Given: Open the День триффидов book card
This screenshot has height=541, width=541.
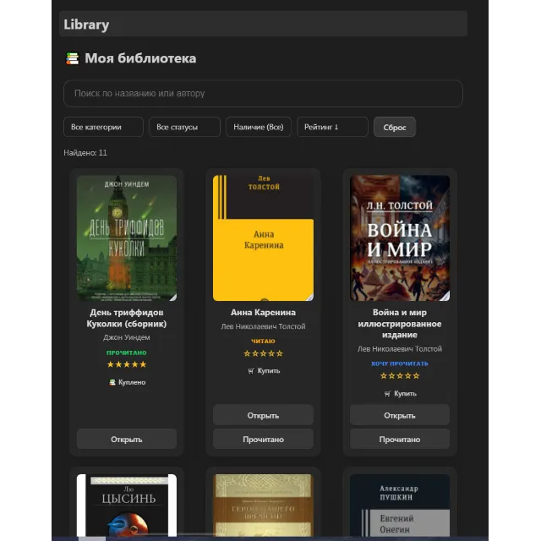Looking at the screenshot, I should (x=127, y=440).
